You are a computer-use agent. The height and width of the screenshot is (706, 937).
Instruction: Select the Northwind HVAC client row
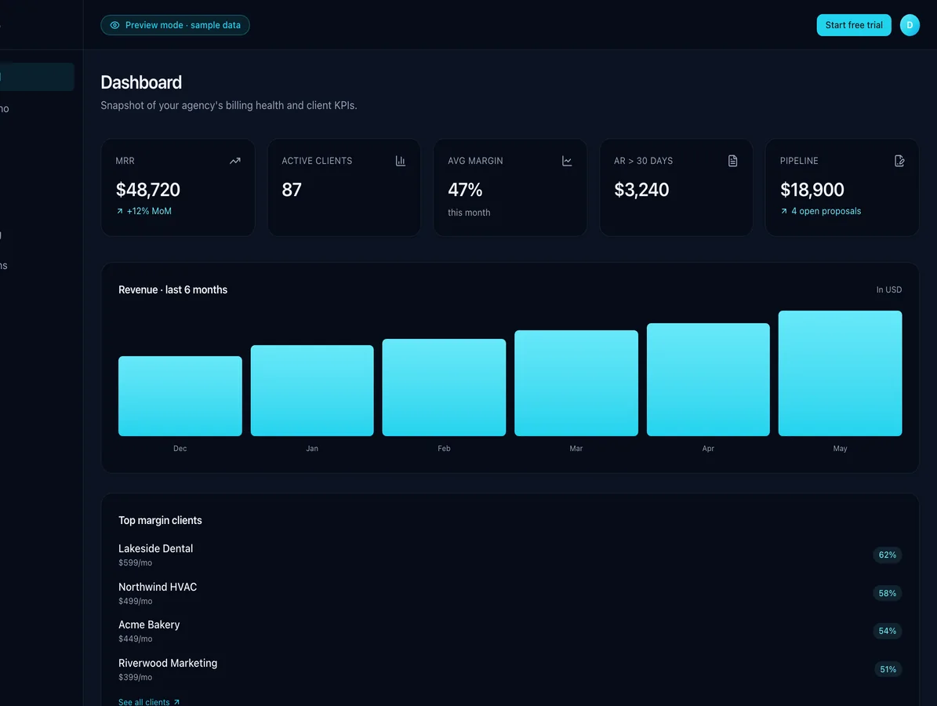tap(510, 593)
